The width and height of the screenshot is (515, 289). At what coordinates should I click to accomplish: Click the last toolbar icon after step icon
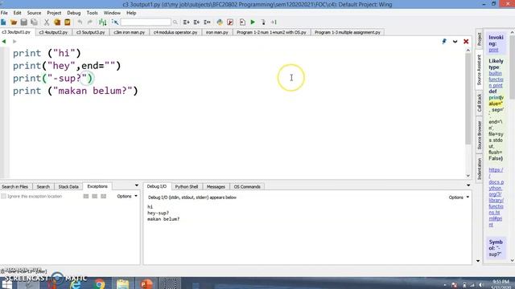(x=274, y=22)
